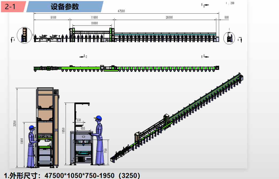The height and width of the screenshot is (179, 279).
Task: Click the section marker labeled "C"
Action: 83,57
